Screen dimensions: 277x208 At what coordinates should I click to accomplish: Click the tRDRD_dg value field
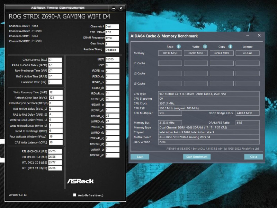click(112, 76)
